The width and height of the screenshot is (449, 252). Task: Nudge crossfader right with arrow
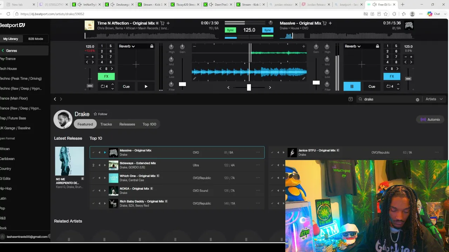pos(270,87)
